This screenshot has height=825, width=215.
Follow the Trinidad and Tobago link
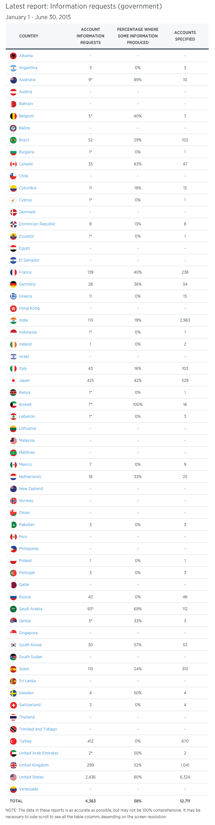click(x=38, y=729)
